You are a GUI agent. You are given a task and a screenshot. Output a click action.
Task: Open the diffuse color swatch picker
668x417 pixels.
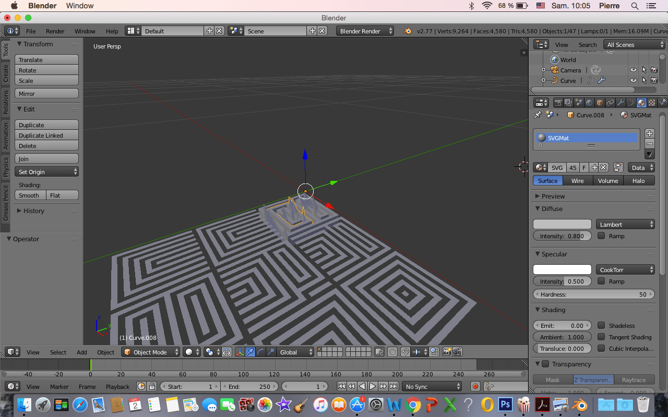[x=562, y=224]
